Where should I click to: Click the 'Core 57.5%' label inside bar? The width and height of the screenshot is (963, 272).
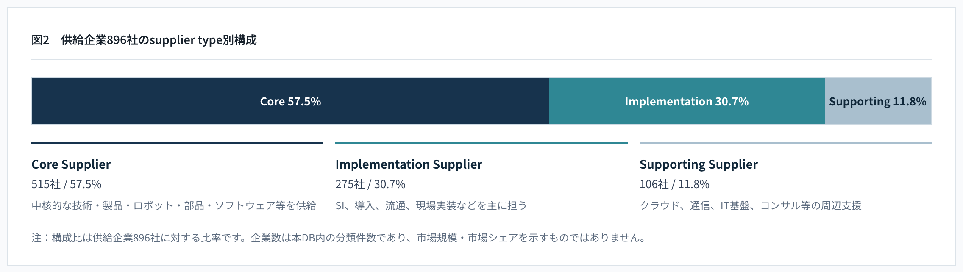click(x=290, y=102)
